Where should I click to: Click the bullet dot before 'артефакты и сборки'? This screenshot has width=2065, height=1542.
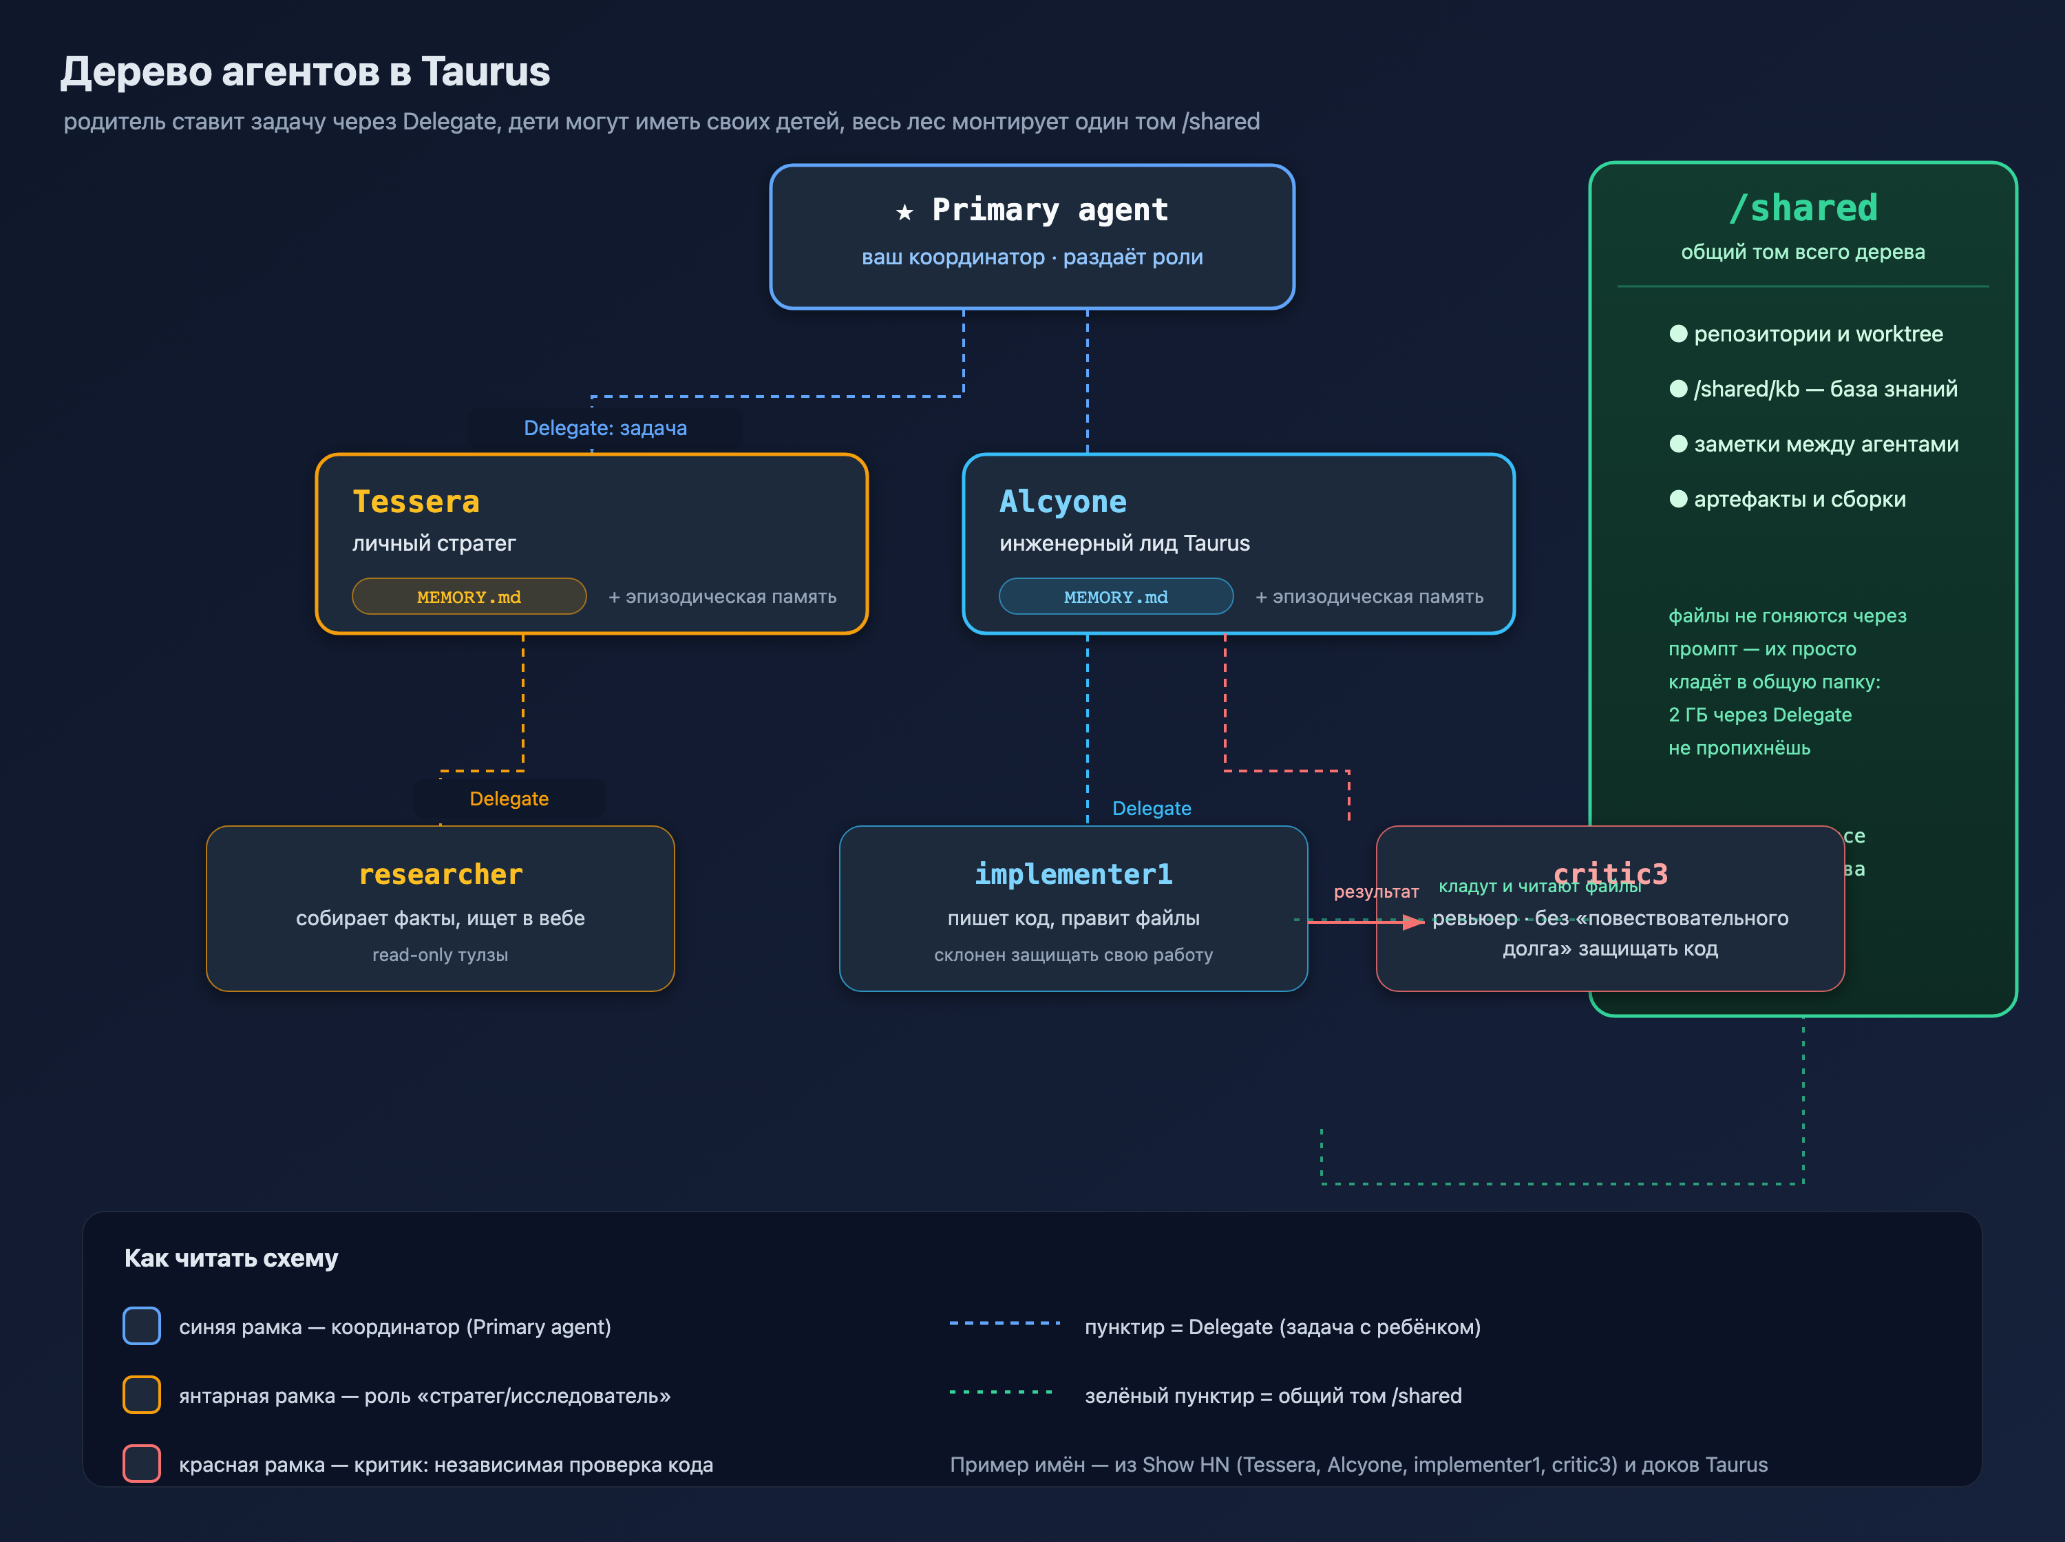[x=1677, y=498]
